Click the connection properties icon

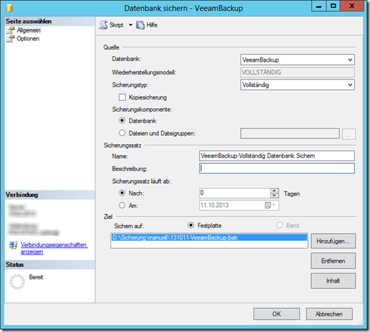tap(13, 245)
